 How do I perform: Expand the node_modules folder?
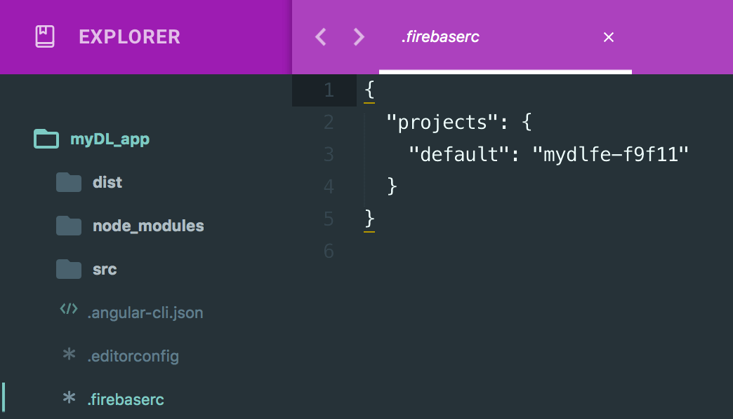(x=148, y=226)
